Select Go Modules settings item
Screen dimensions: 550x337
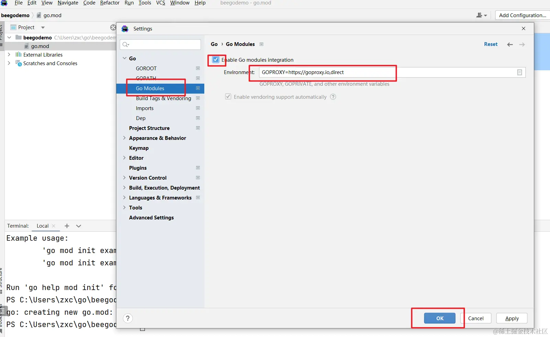[160, 88]
